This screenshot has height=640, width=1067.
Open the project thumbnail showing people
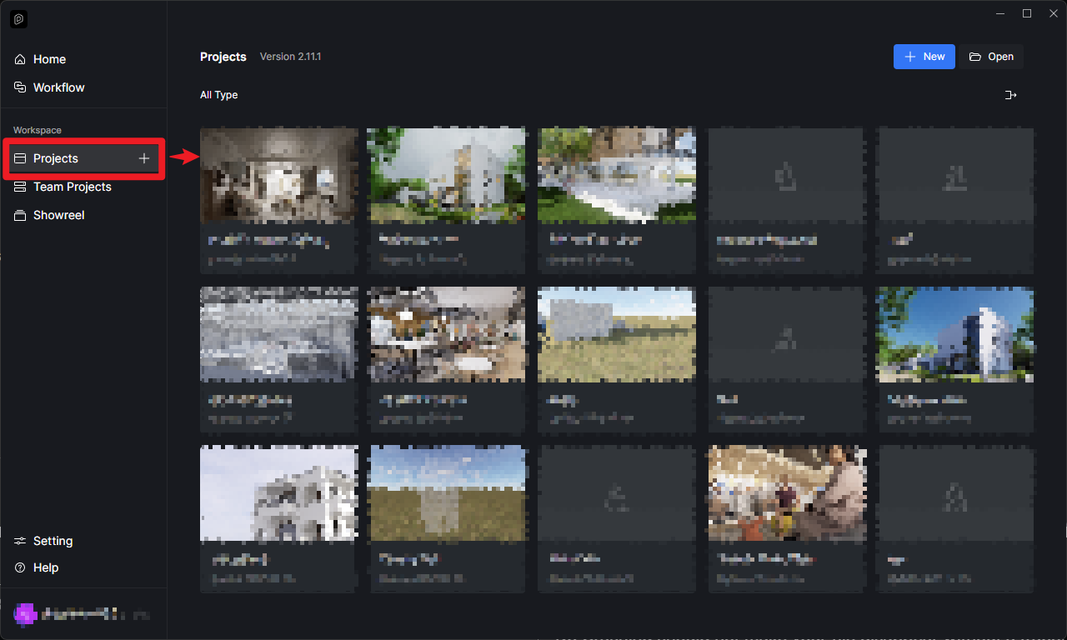click(786, 493)
